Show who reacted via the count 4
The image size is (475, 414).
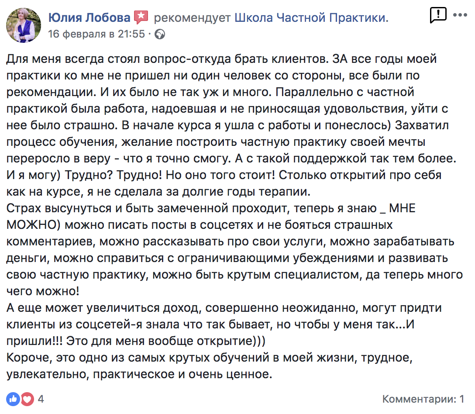click(x=41, y=399)
